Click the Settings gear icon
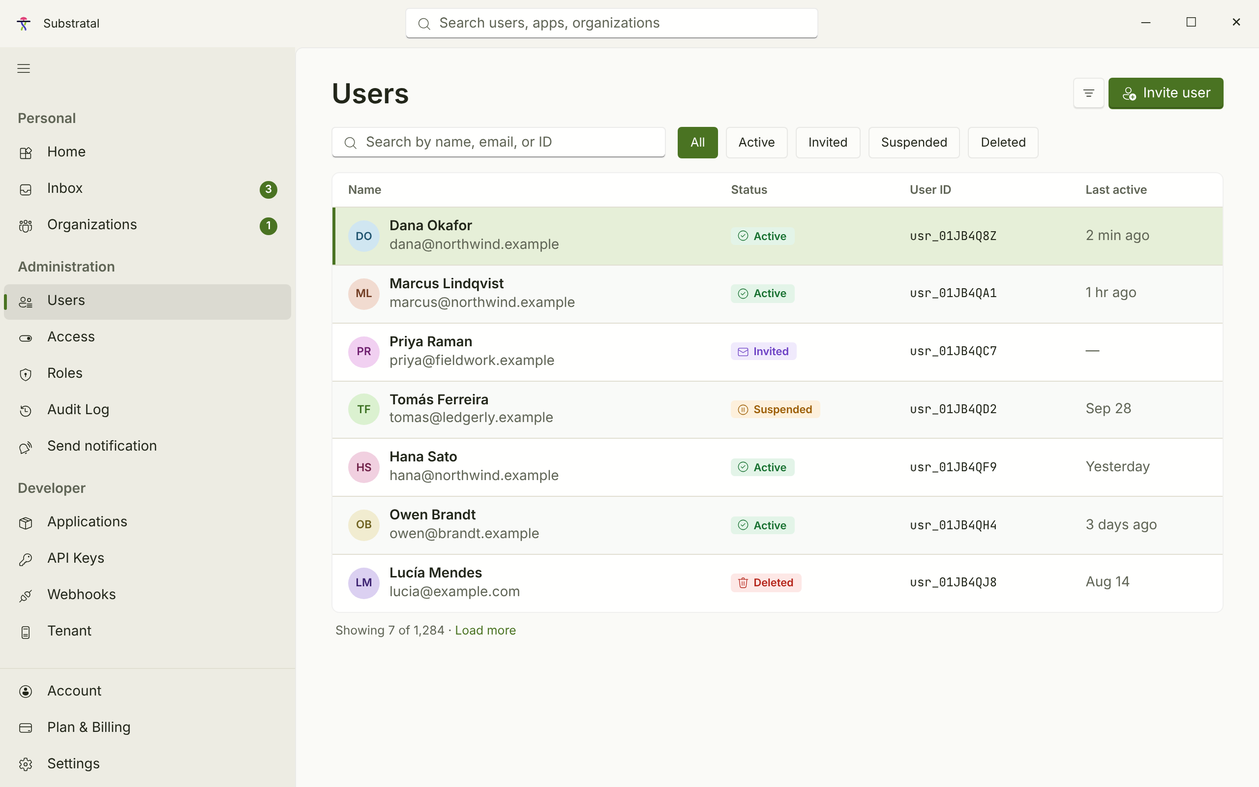This screenshot has width=1259, height=787. coord(26,764)
